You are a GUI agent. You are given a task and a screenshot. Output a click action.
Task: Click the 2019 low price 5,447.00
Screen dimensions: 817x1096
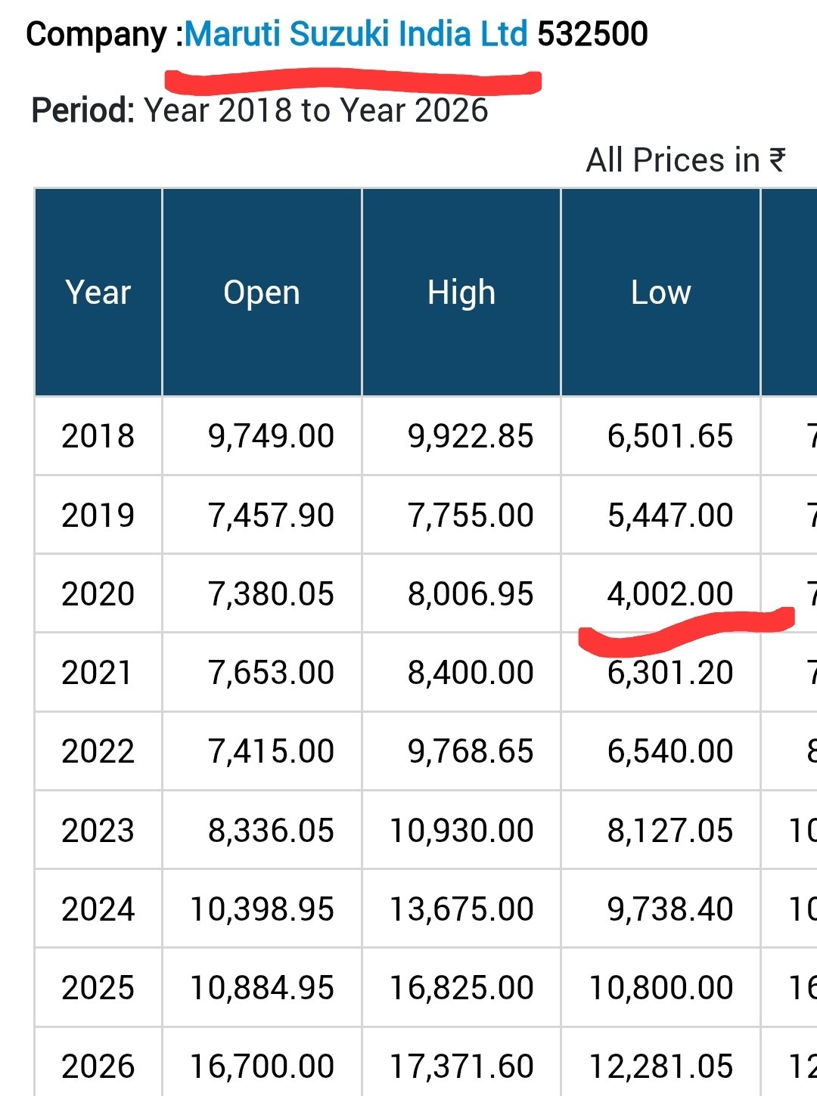[670, 515]
